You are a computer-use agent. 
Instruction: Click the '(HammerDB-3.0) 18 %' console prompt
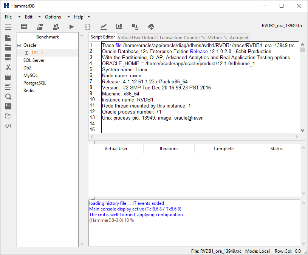point(111,220)
